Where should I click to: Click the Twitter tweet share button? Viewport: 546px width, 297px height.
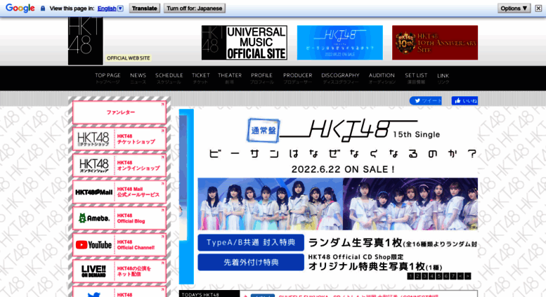[x=426, y=101]
